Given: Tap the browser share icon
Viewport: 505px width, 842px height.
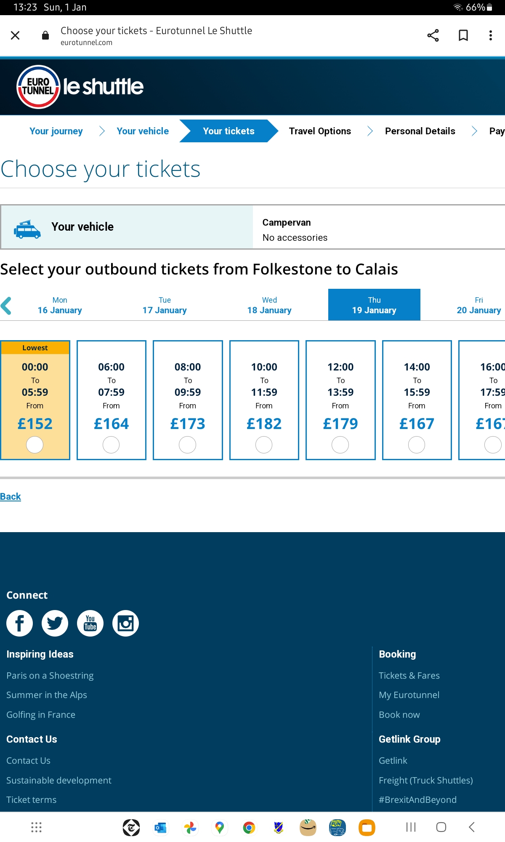Looking at the screenshot, I should click(433, 35).
